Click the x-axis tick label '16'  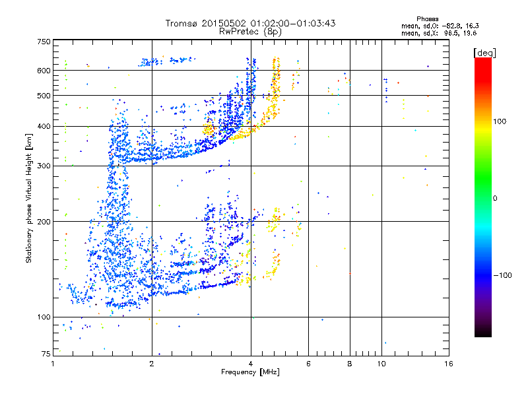coord(449,364)
